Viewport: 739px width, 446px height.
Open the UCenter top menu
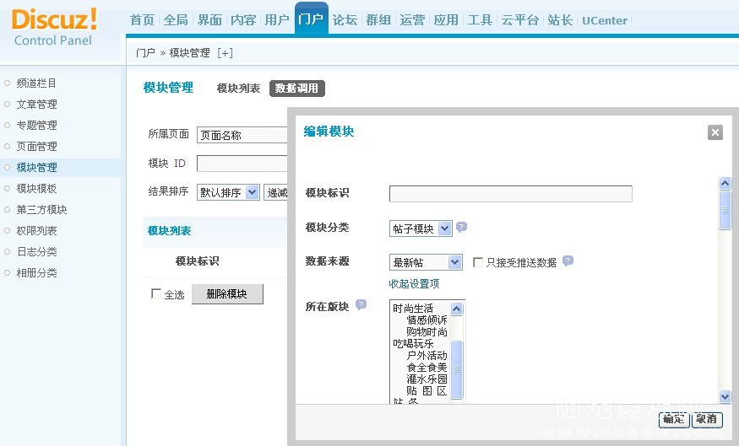coord(605,21)
